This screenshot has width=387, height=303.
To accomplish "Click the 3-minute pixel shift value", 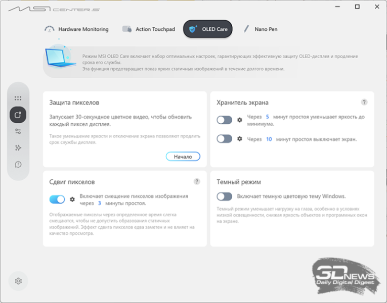I will 100,203.
